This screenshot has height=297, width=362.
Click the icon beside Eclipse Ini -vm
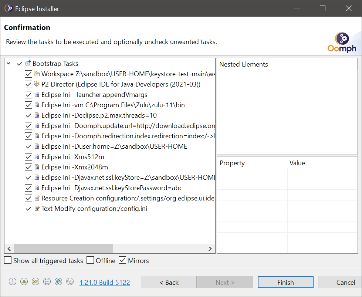(x=37, y=105)
